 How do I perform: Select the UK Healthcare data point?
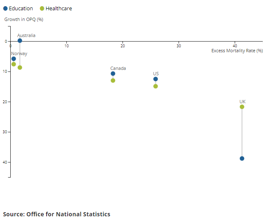242,107
